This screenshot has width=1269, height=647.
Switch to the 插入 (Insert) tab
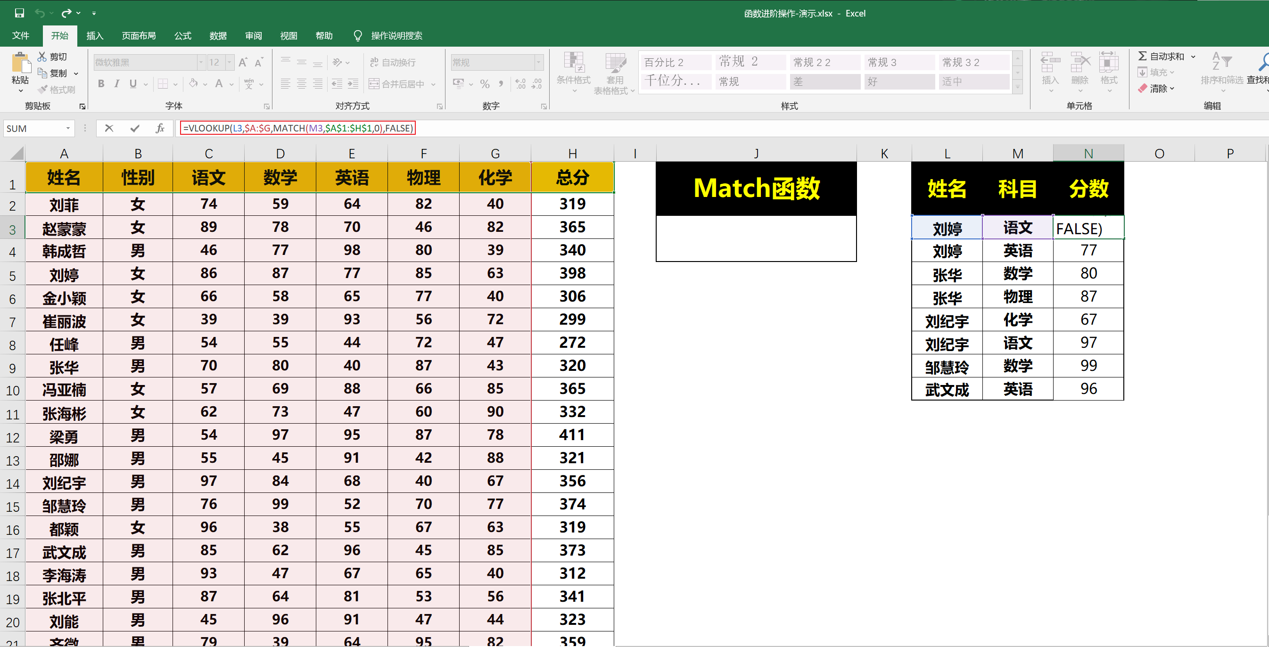click(x=95, y=35)
